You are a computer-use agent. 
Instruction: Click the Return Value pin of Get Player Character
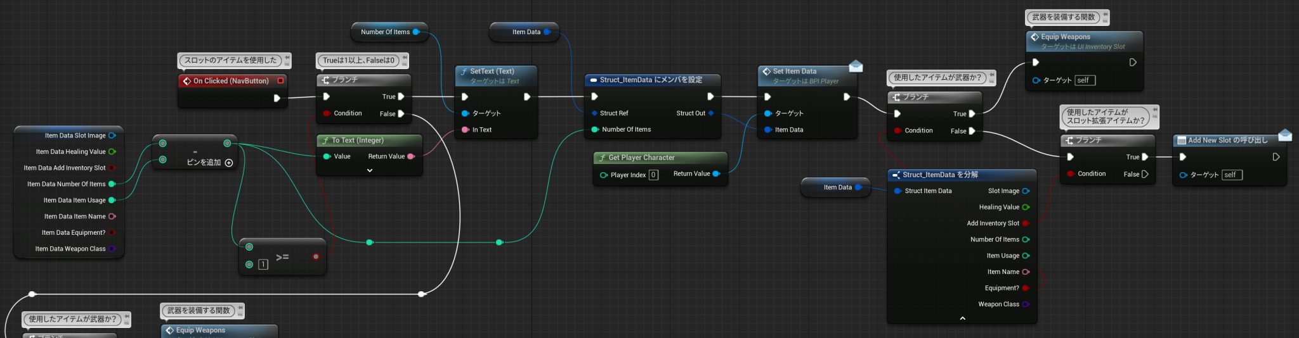(x=716, y=174)
